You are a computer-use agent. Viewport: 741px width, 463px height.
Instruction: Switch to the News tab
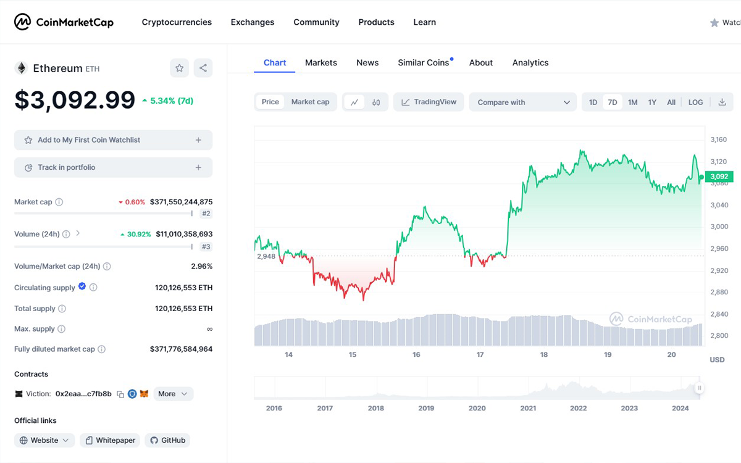(367, 62)
